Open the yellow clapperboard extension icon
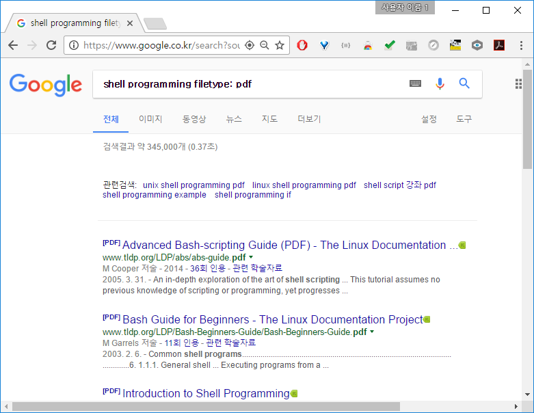Viewport: 534px width, 413px height. pyautogui.click(x=455, y=45)
